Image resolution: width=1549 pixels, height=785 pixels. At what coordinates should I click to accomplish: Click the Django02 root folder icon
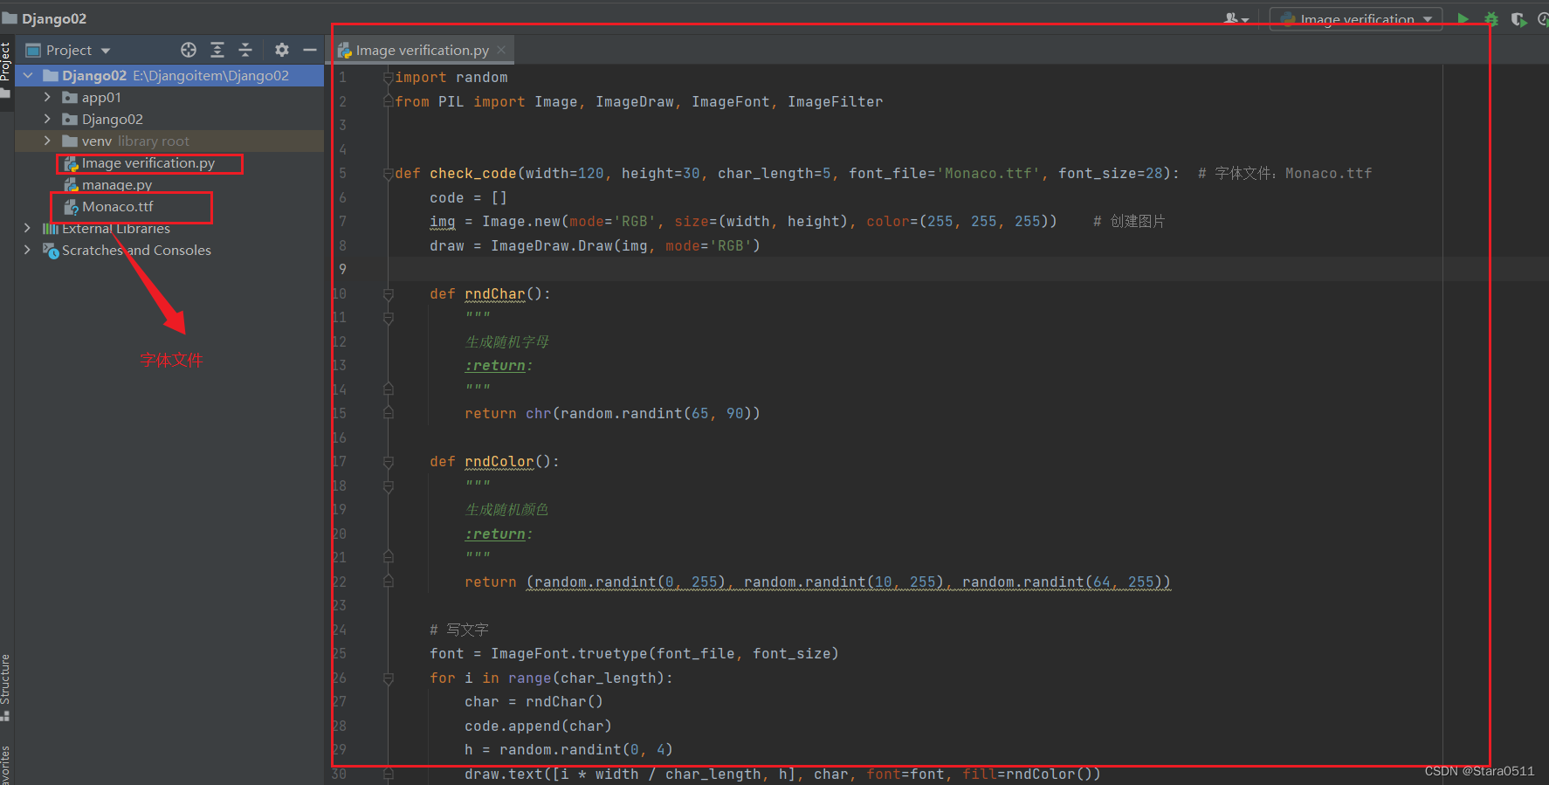point(51,75)
